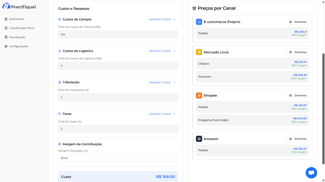
Task: Expand Detalhar Custos for Custos de Compra
Action: (x=162, y=19)
